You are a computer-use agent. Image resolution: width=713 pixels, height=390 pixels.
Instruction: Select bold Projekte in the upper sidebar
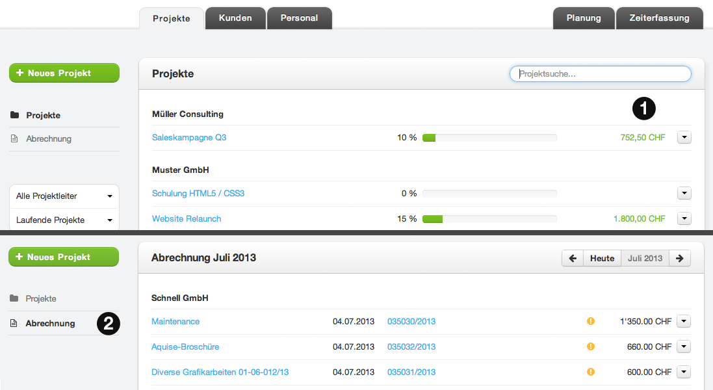[x=43, y=116]
